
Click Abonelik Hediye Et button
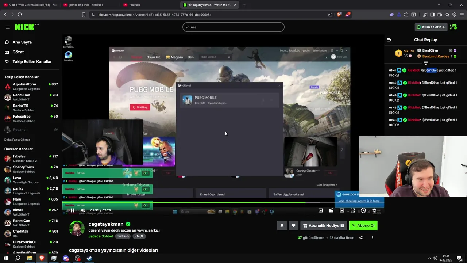pyautogui.click(x=324, y=226)
